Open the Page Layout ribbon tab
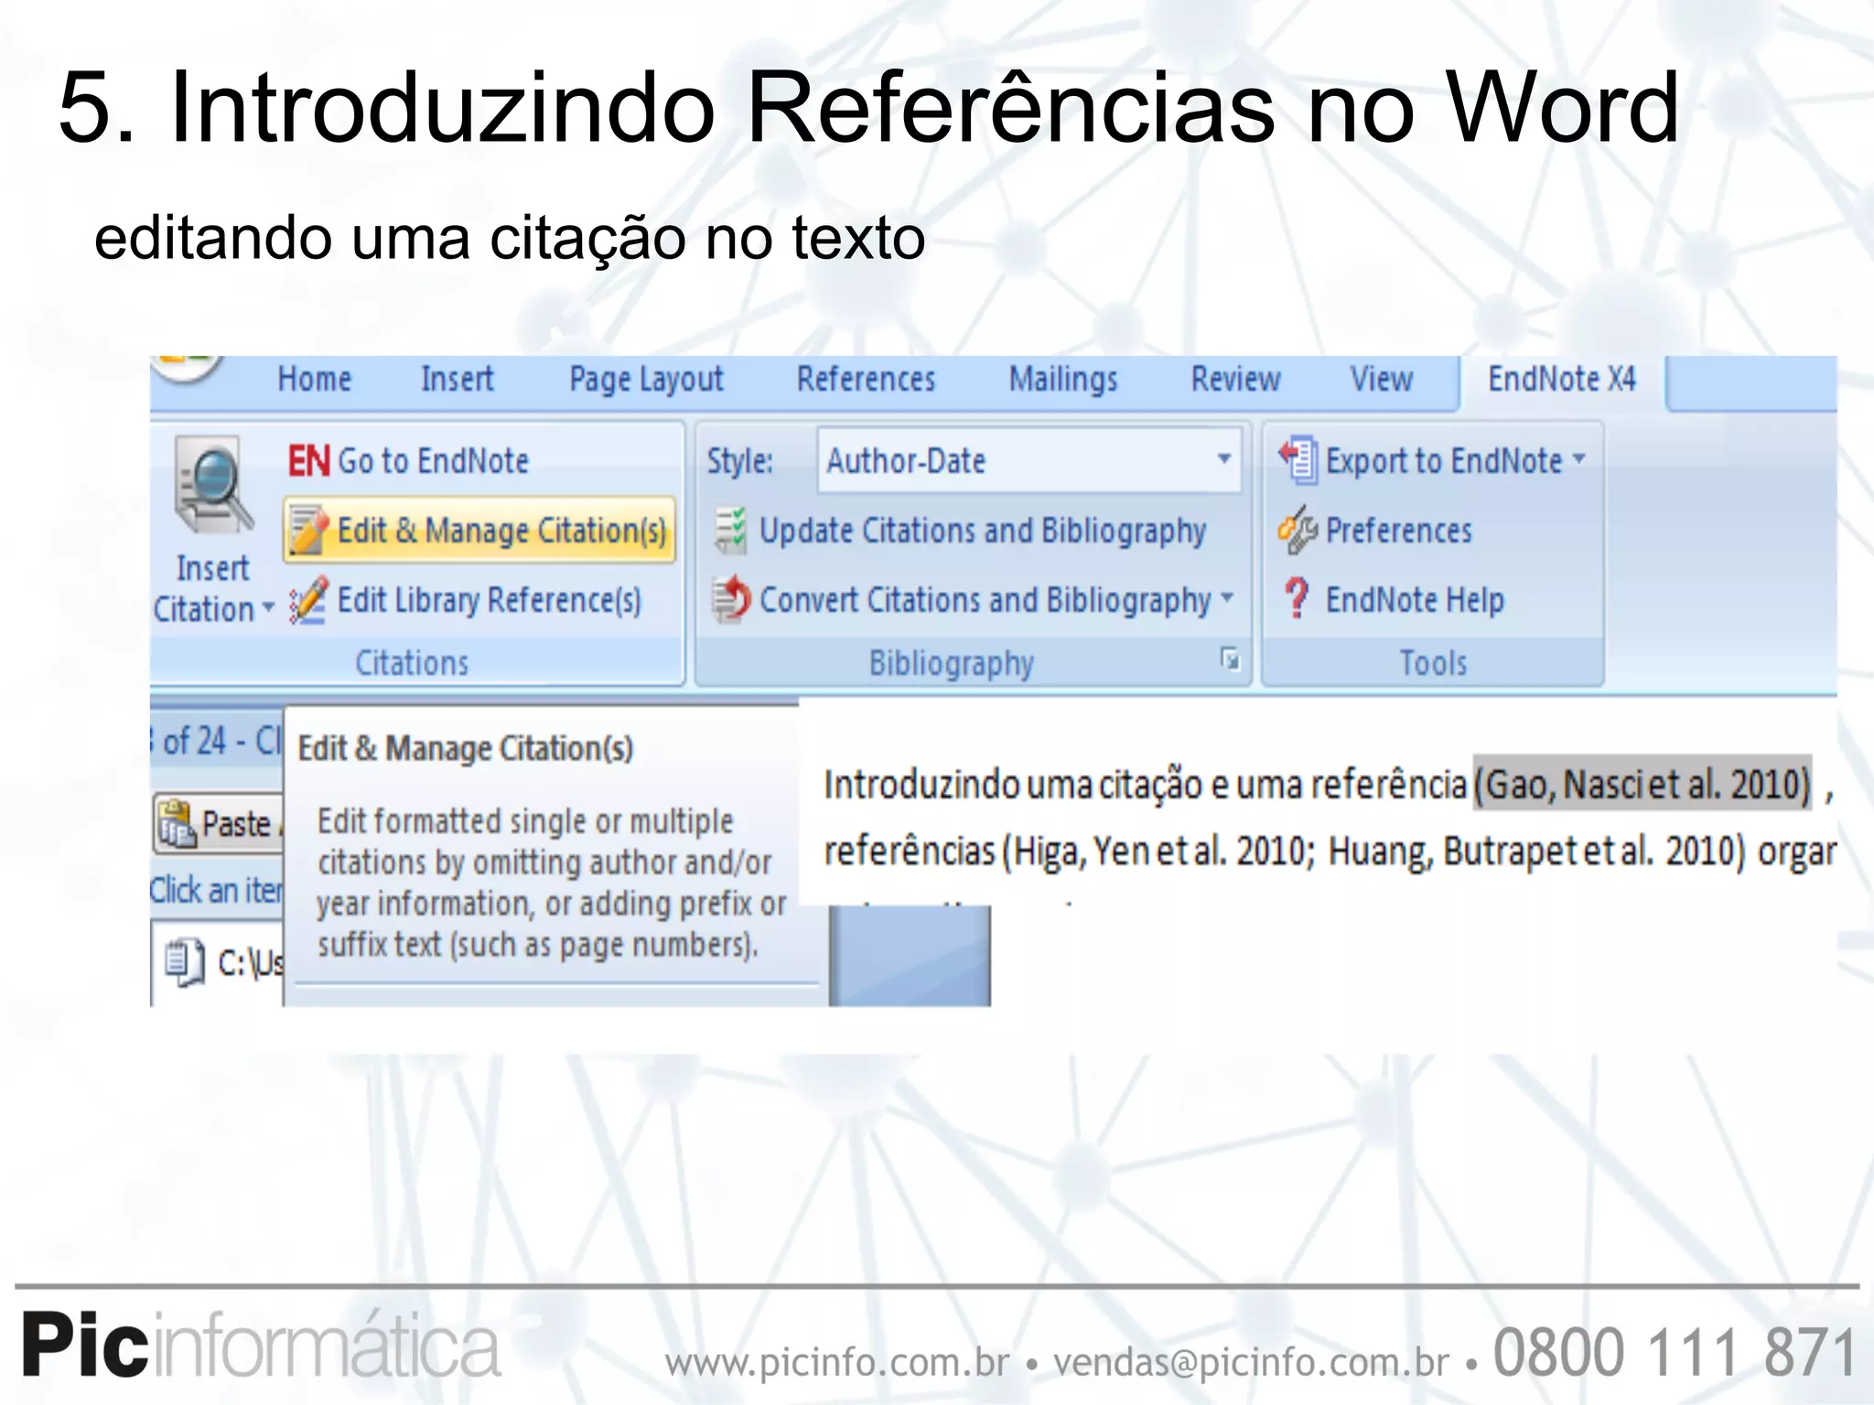 coord(646,381)
